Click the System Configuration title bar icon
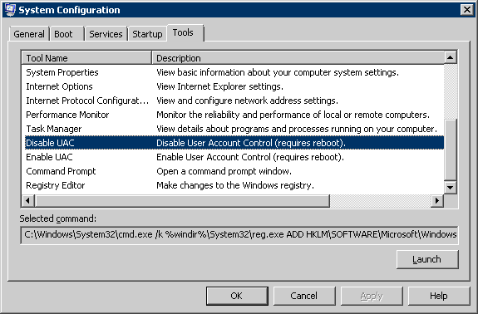Image resolution: width=478 pixels, height=314 pixels. 10,10
